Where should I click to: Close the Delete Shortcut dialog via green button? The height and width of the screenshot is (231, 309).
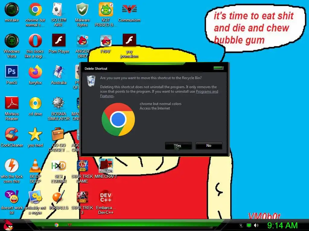coord(218,68)
